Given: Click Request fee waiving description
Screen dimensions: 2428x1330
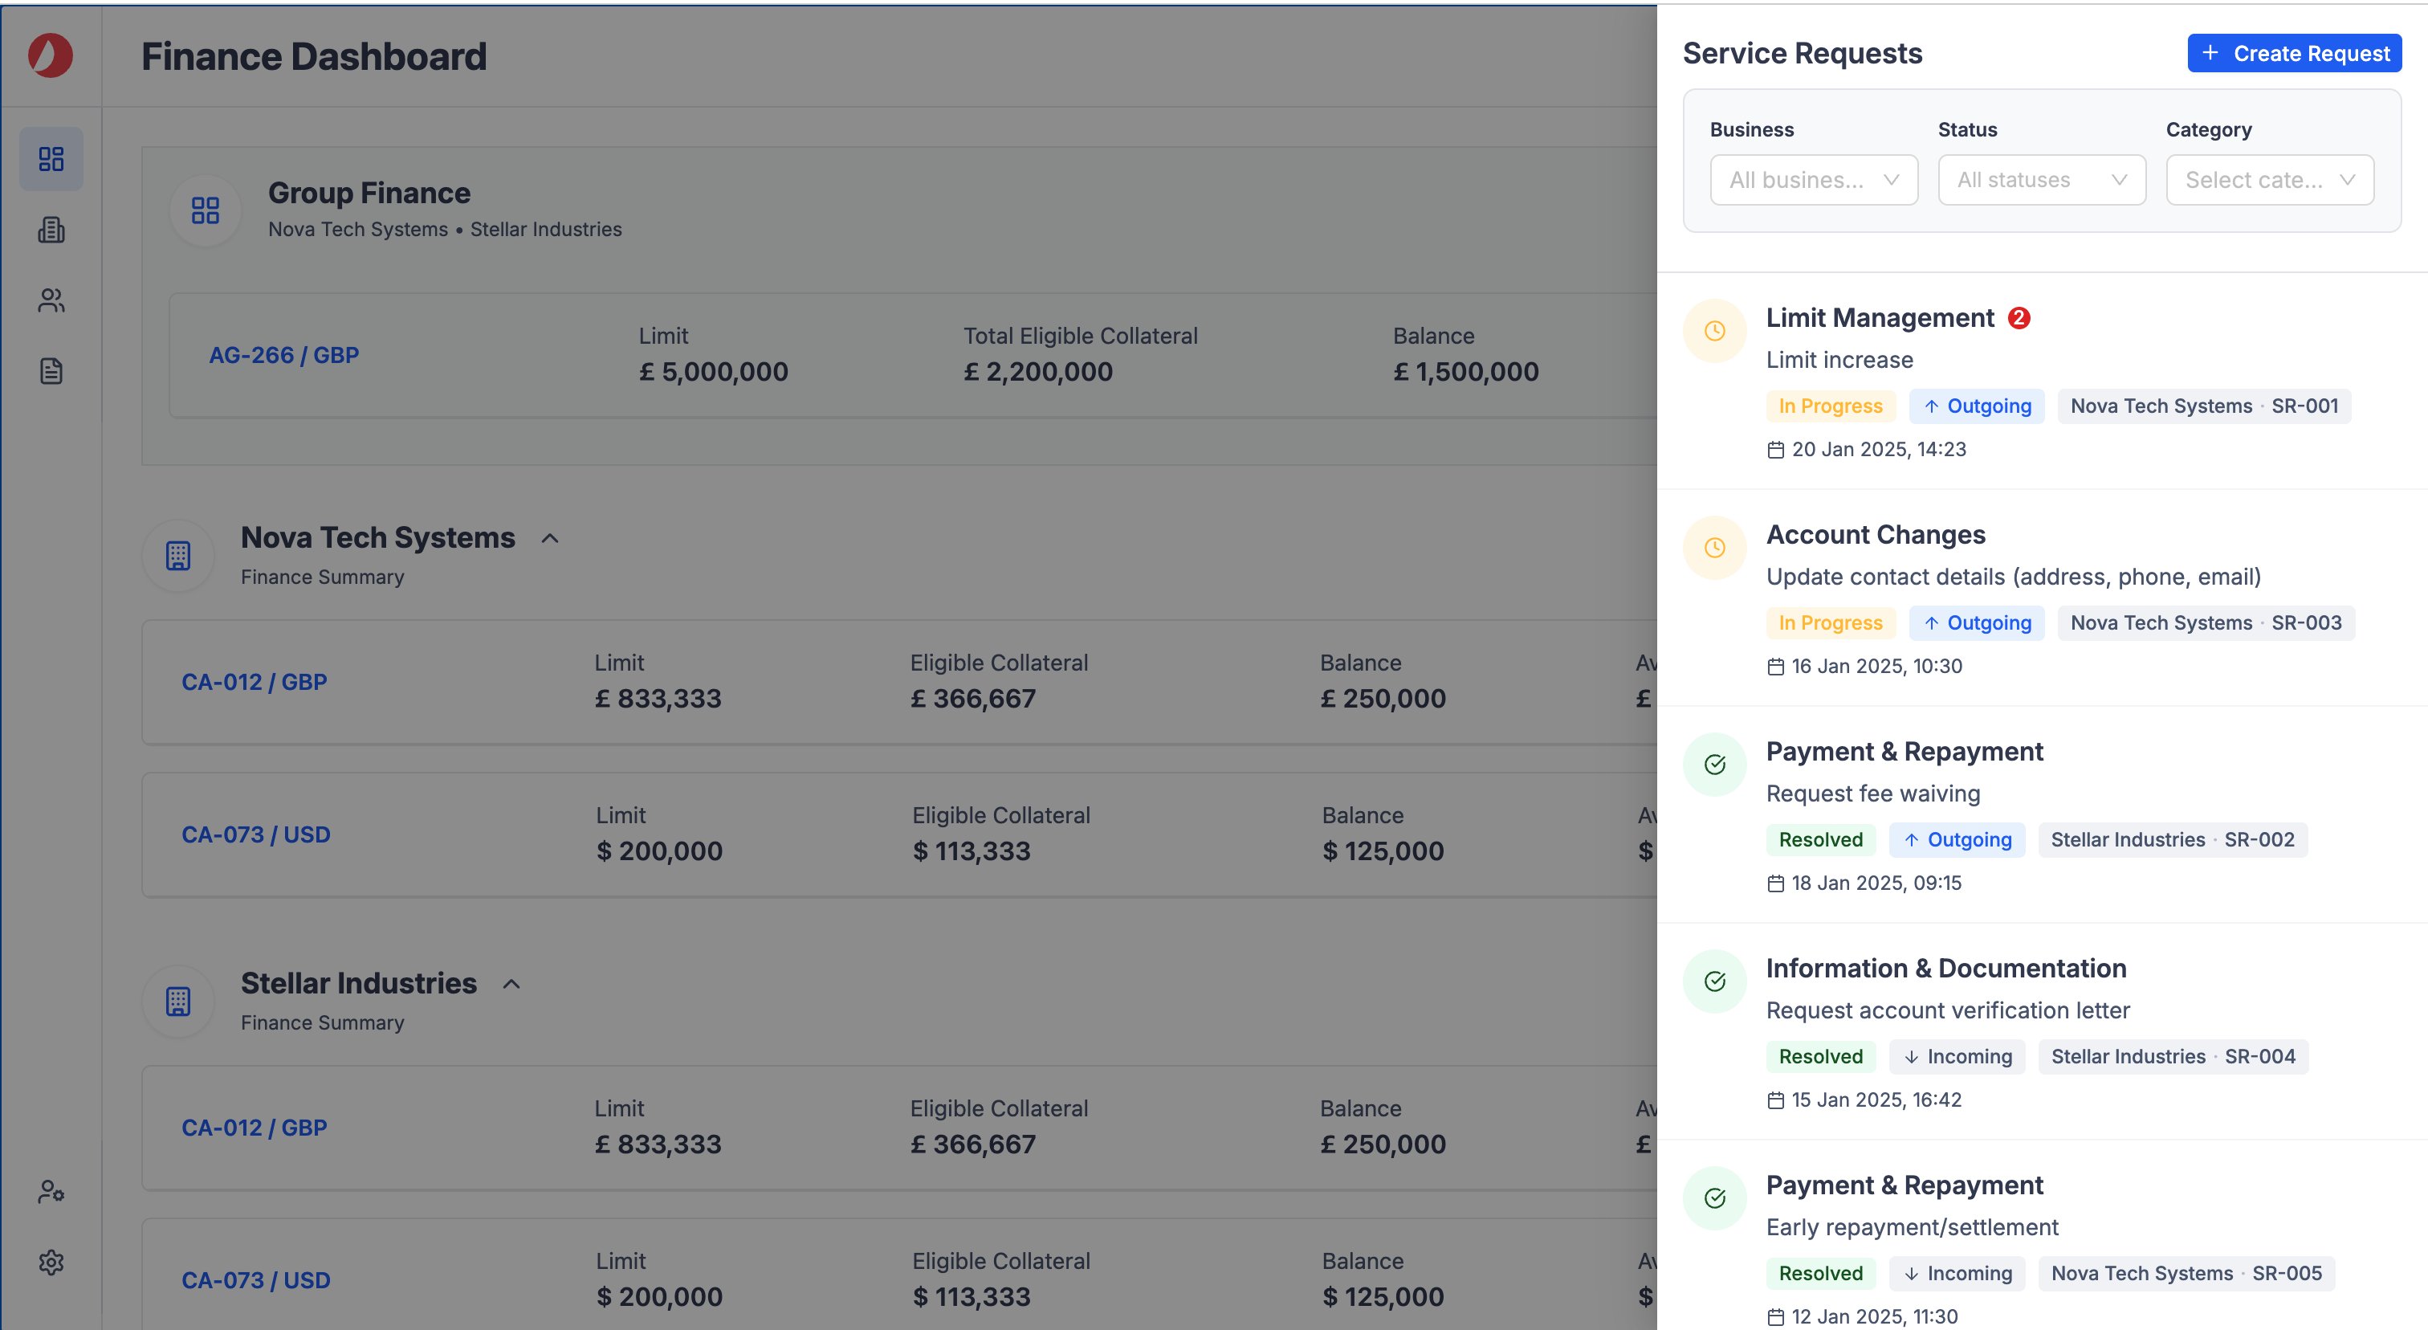Looking at the screenshot, I should point(1873,794).
